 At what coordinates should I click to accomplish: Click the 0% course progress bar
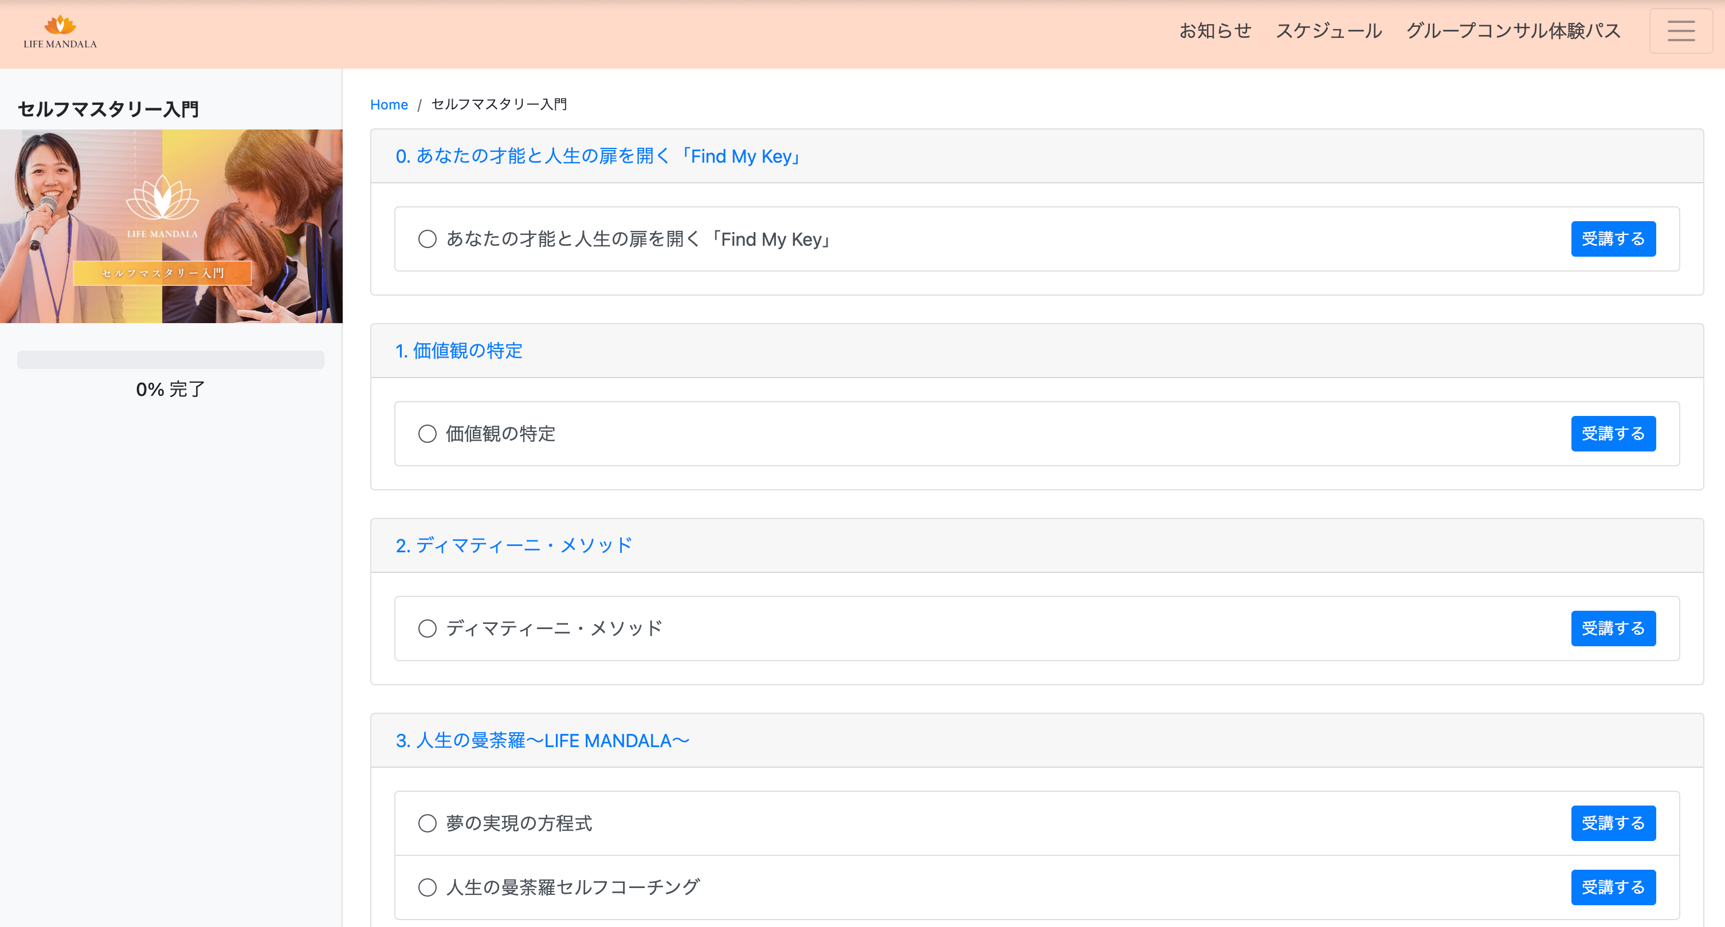click(x=171, y=360)
